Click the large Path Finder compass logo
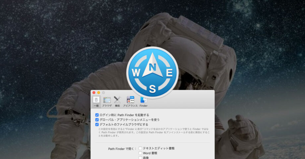The image size is (305, 159). [152, 73]
